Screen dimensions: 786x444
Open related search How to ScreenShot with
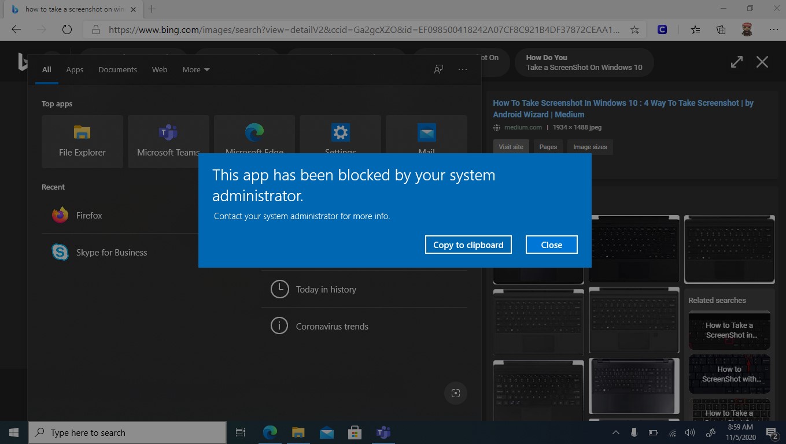tap(729, 374)
